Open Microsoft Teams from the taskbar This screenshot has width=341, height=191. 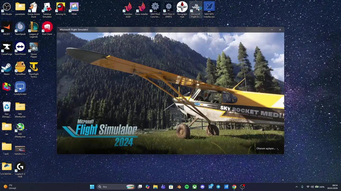[163, 187]
